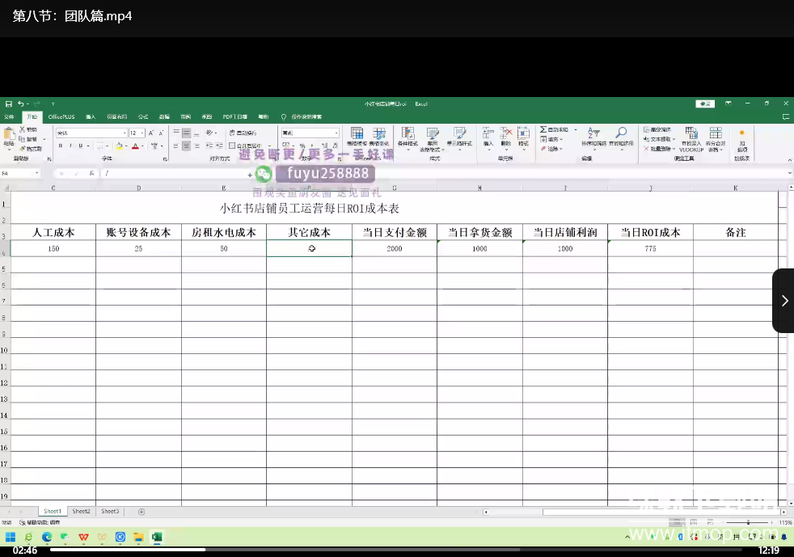
Task: Open the font name dropdown
Action: click(124, 133)
